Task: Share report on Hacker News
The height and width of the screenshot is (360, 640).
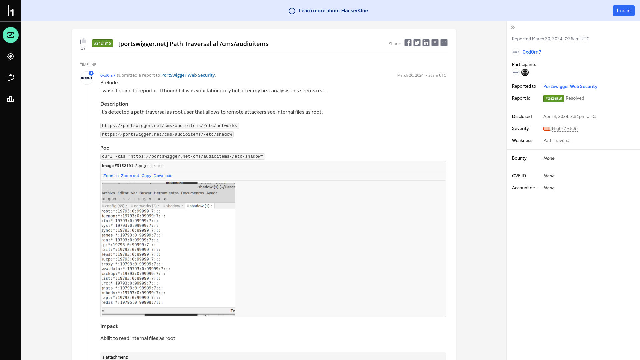Action: [x=435, y=43]
